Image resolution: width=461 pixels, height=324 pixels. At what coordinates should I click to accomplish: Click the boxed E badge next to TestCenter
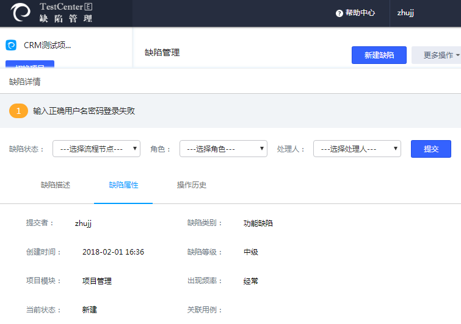[89, 7]
